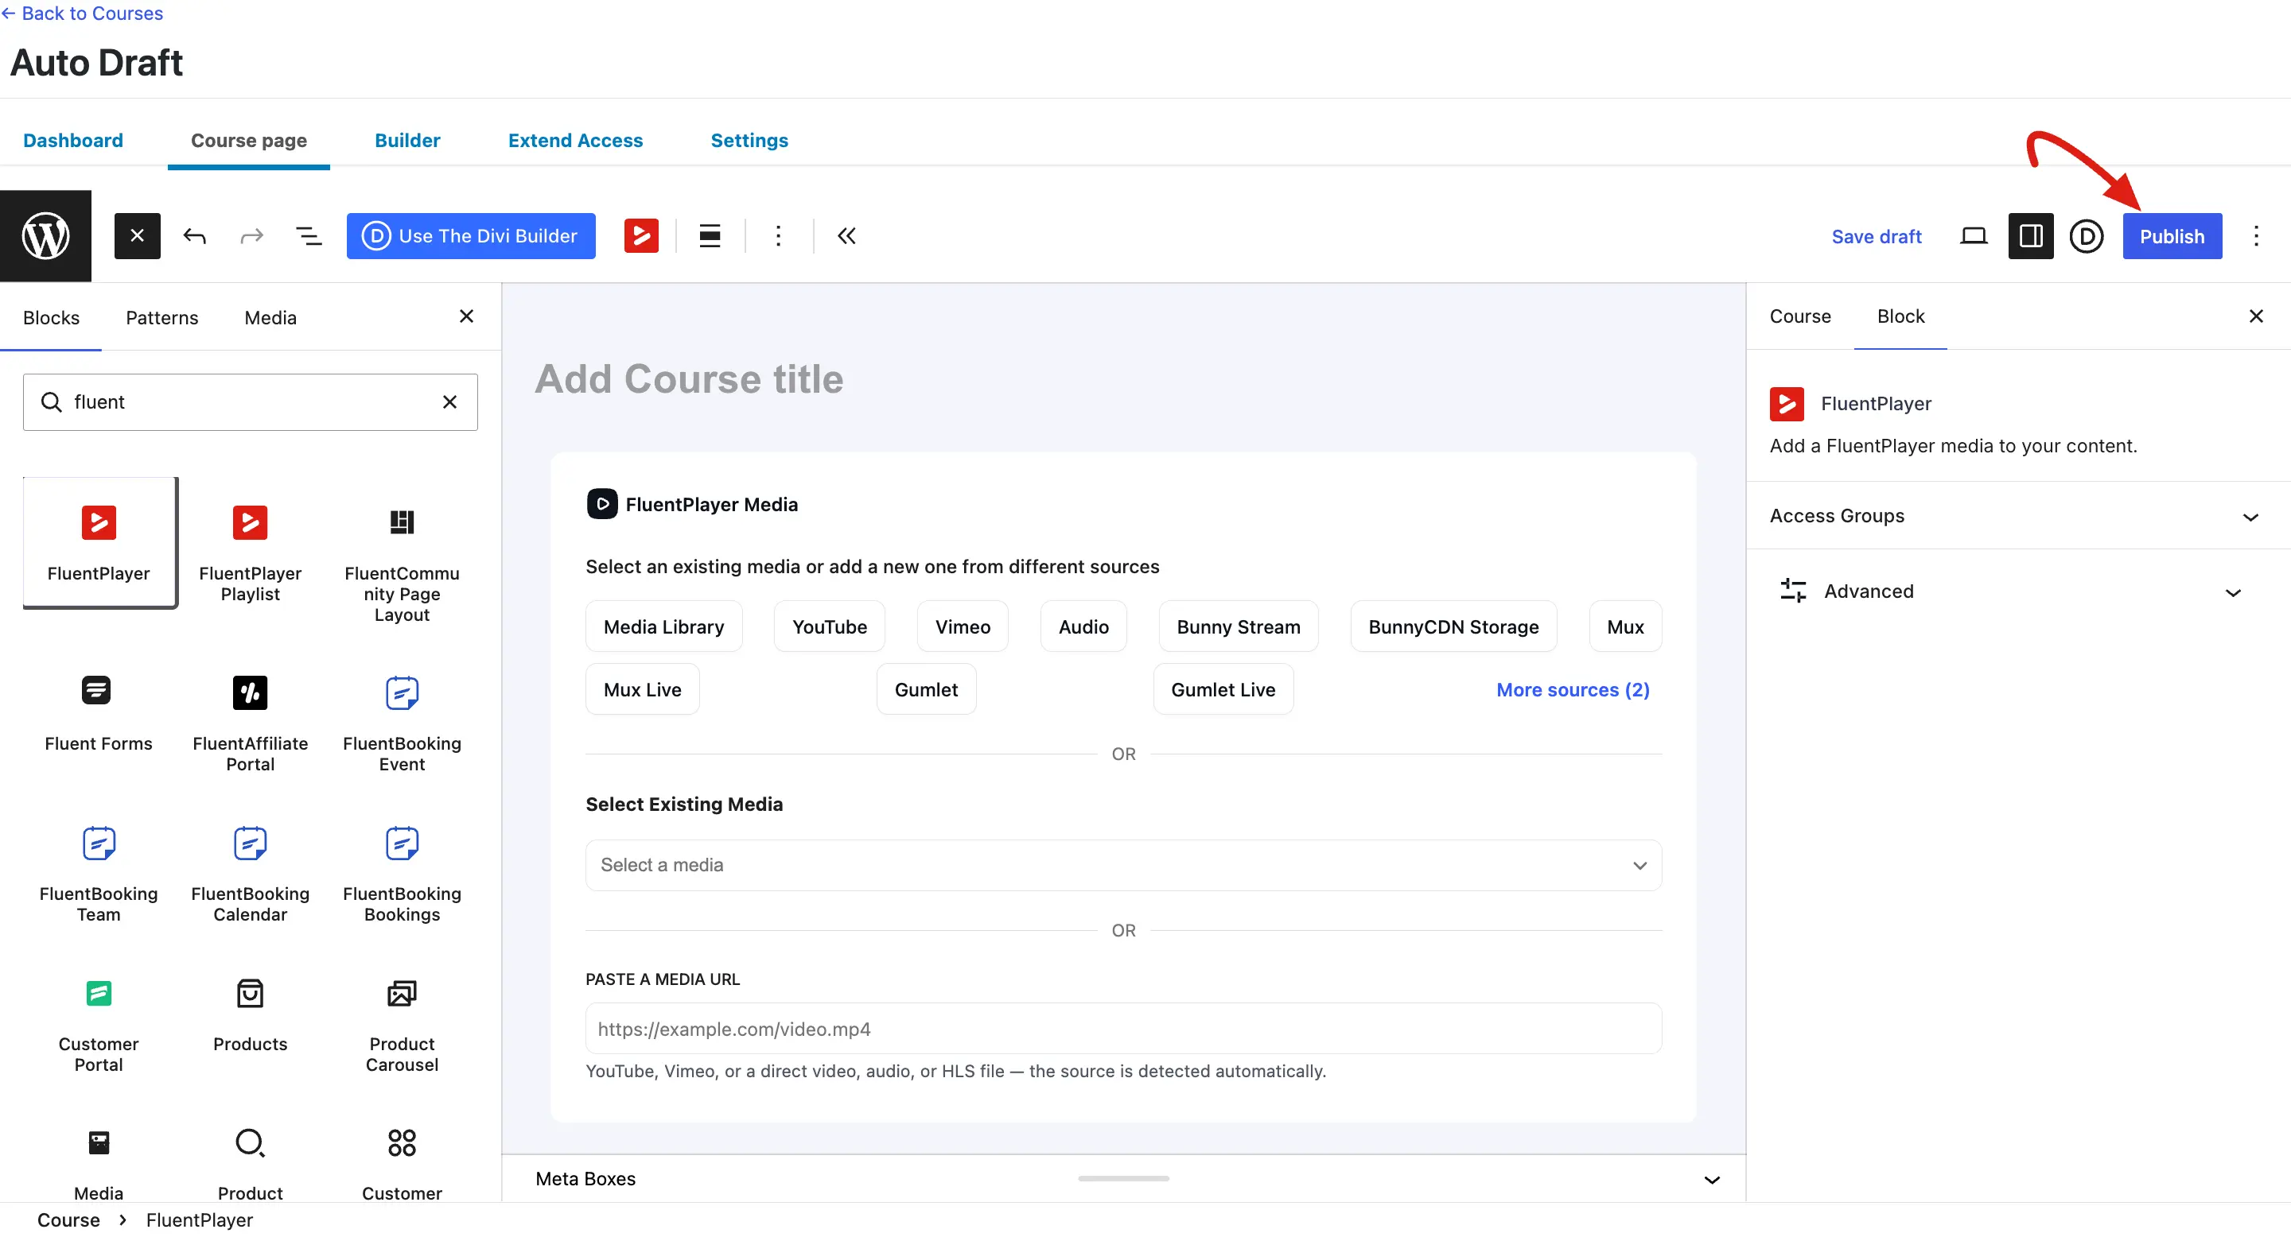
Task: Close the block inserter panel
Action: tap(466, 316)
